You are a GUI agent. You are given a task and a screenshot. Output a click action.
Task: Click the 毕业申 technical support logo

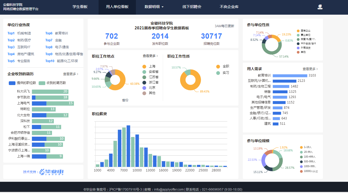(x=51, y=172)
